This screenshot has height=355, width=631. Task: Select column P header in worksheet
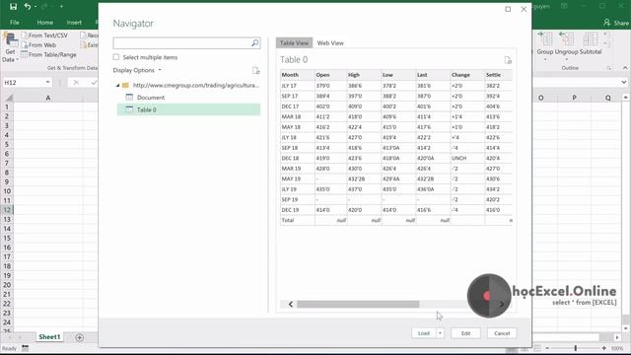(574, 98)
